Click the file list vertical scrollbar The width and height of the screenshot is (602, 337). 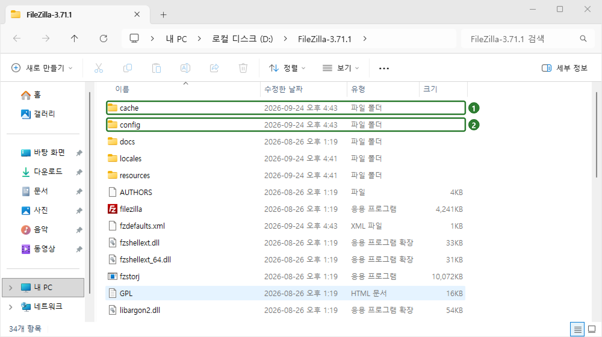coord(597,135)
